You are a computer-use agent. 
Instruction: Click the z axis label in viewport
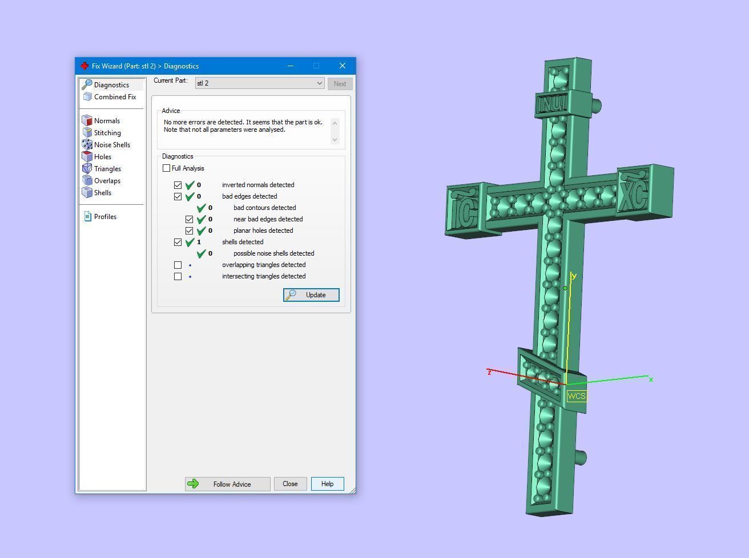click(489, 372)
